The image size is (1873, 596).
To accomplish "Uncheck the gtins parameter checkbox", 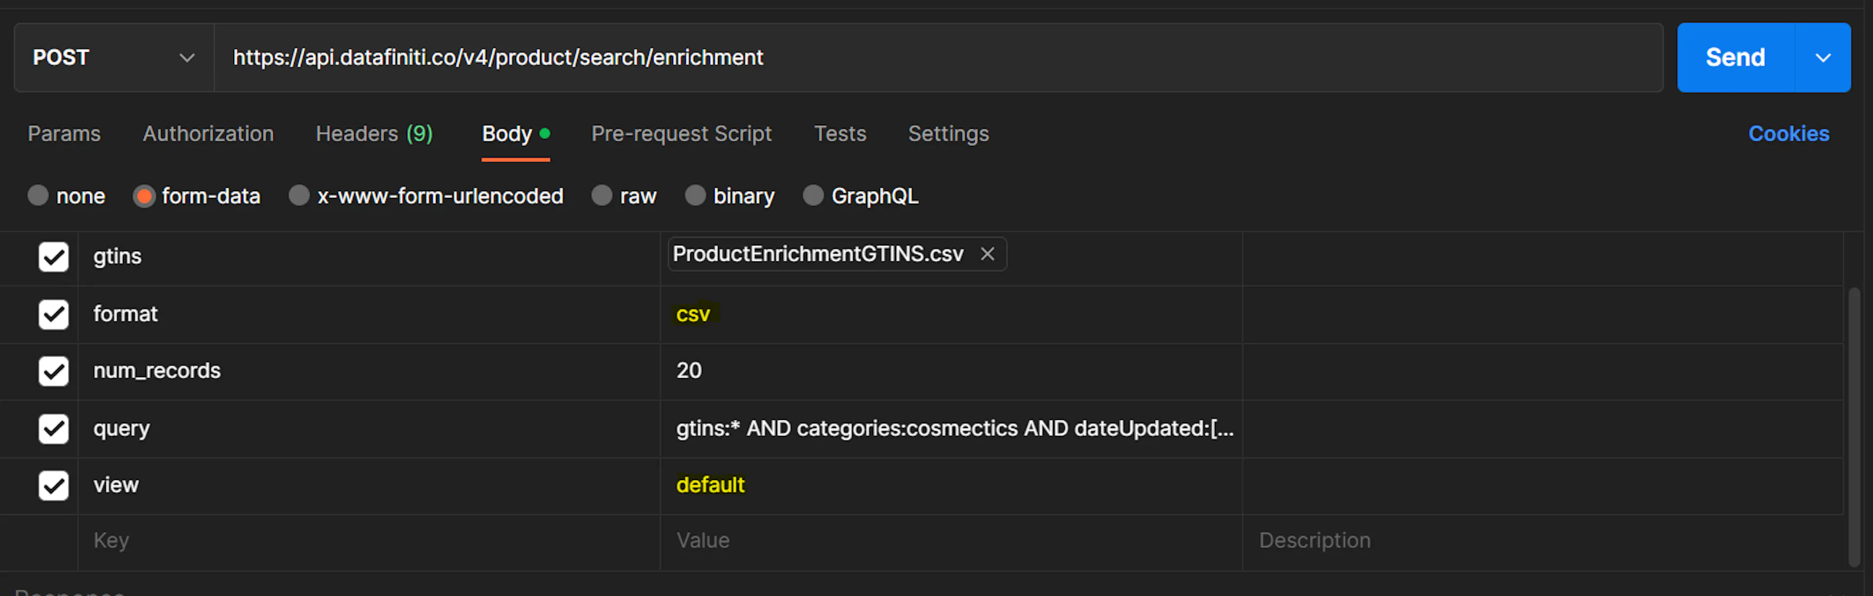I will coord(53,257).
